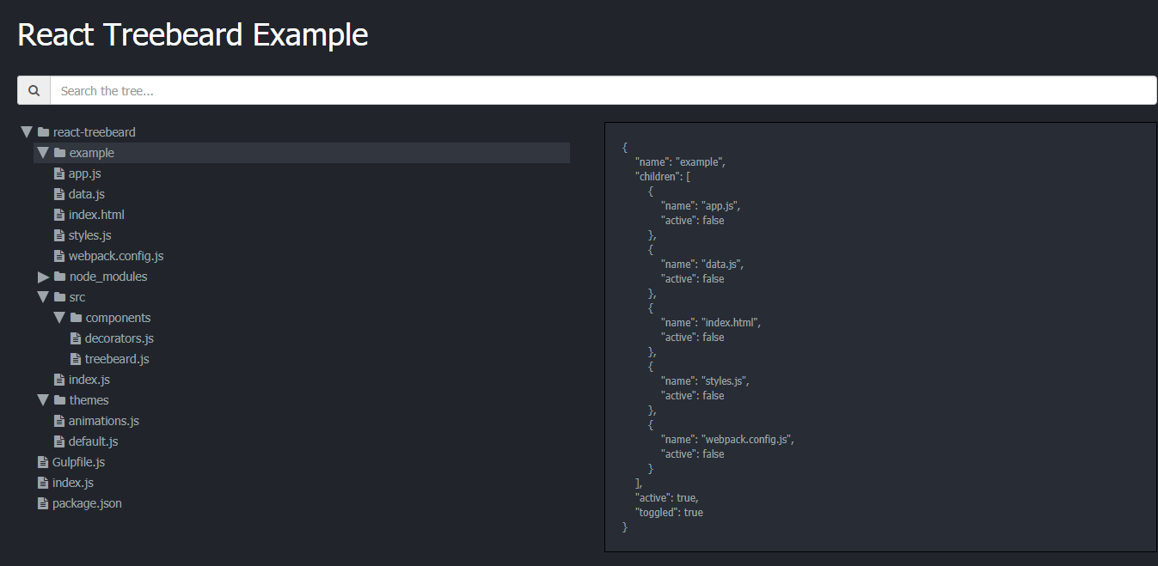The image size is (1158, 566).
Task: Click the file icon beside package.json
Action: click(42, 502)
